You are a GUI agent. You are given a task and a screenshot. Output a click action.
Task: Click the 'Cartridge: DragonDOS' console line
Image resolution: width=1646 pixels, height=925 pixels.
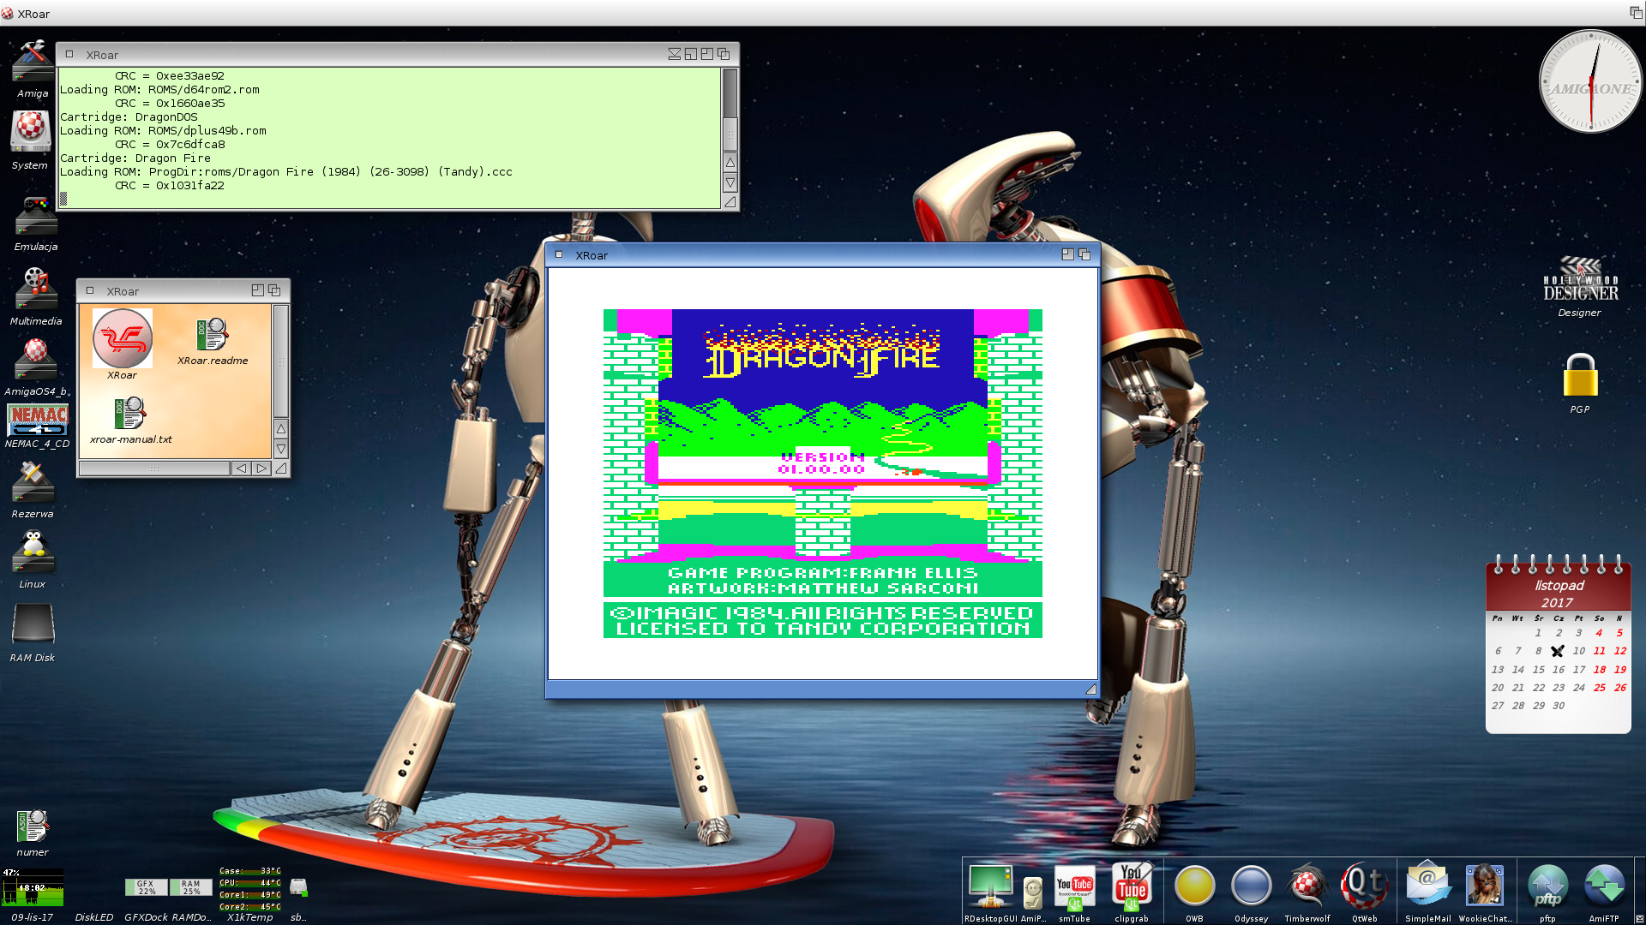(129, 116)
